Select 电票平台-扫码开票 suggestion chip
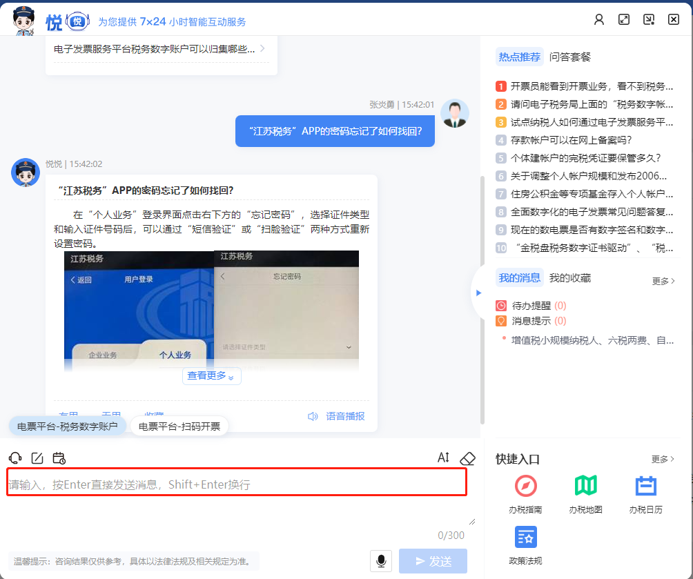 (x=179, y=426)
